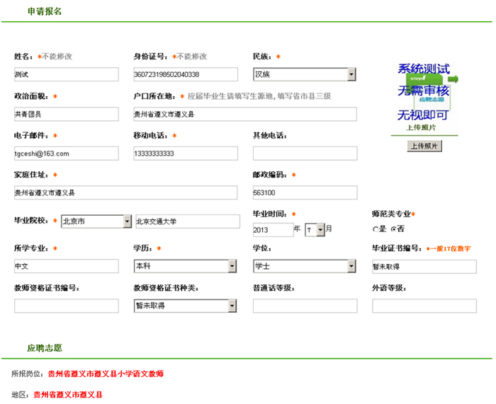The width and height of the screenshot is (496, 404).
Task: Click the graduation year field showing 2013
Action: [273, 229]
